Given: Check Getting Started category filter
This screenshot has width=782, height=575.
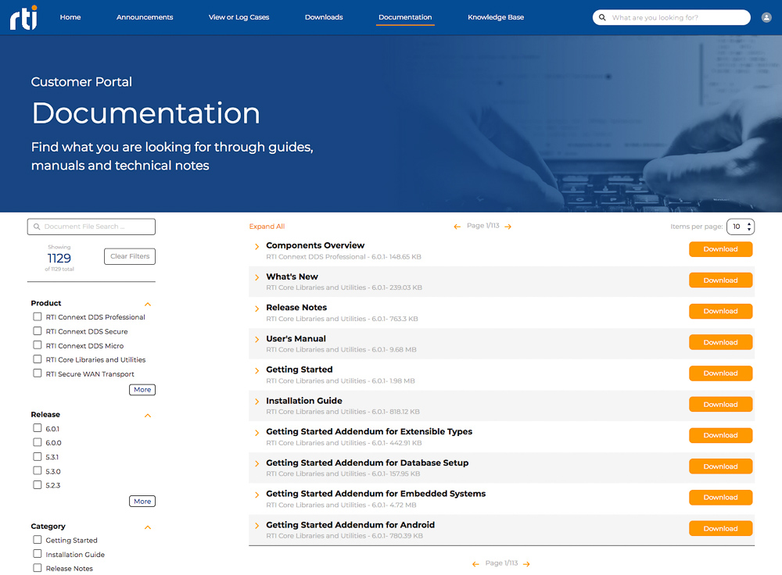Looking at the screenshot, I should point(38,540).
